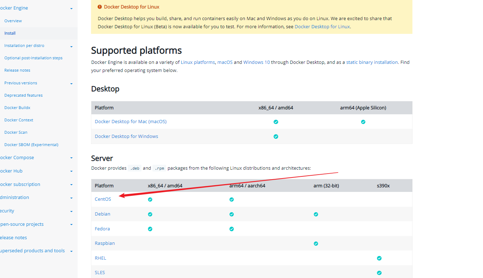Expand Previous versions arrow in sidebar
Viewport: 483px width, 278px height.
pos(72,84)
